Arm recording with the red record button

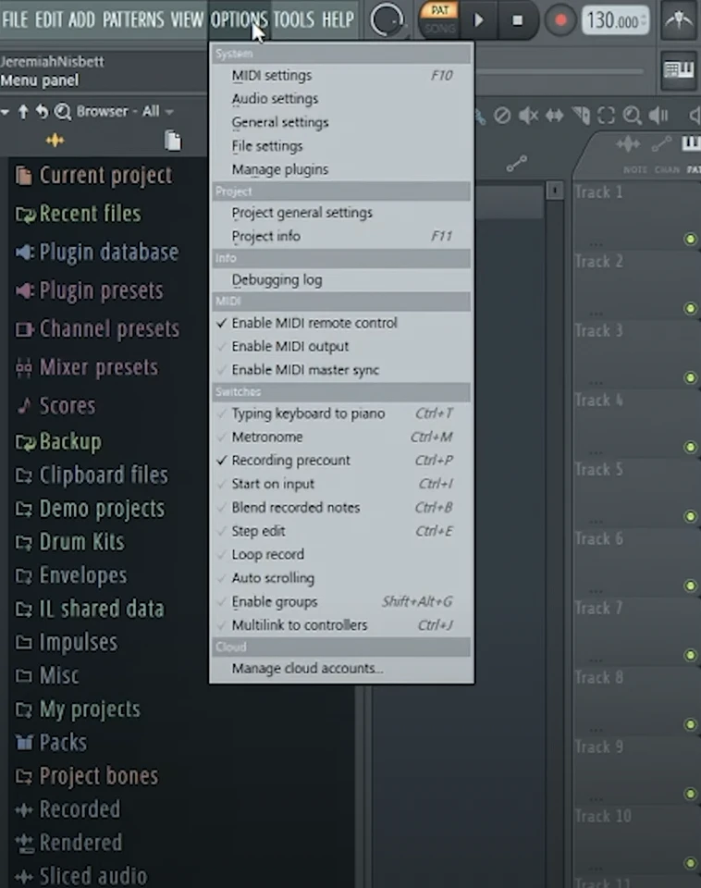tap(560, 20)
